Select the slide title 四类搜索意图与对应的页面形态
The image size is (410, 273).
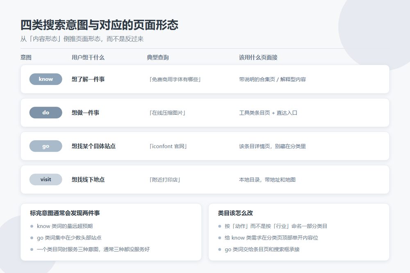99,25
